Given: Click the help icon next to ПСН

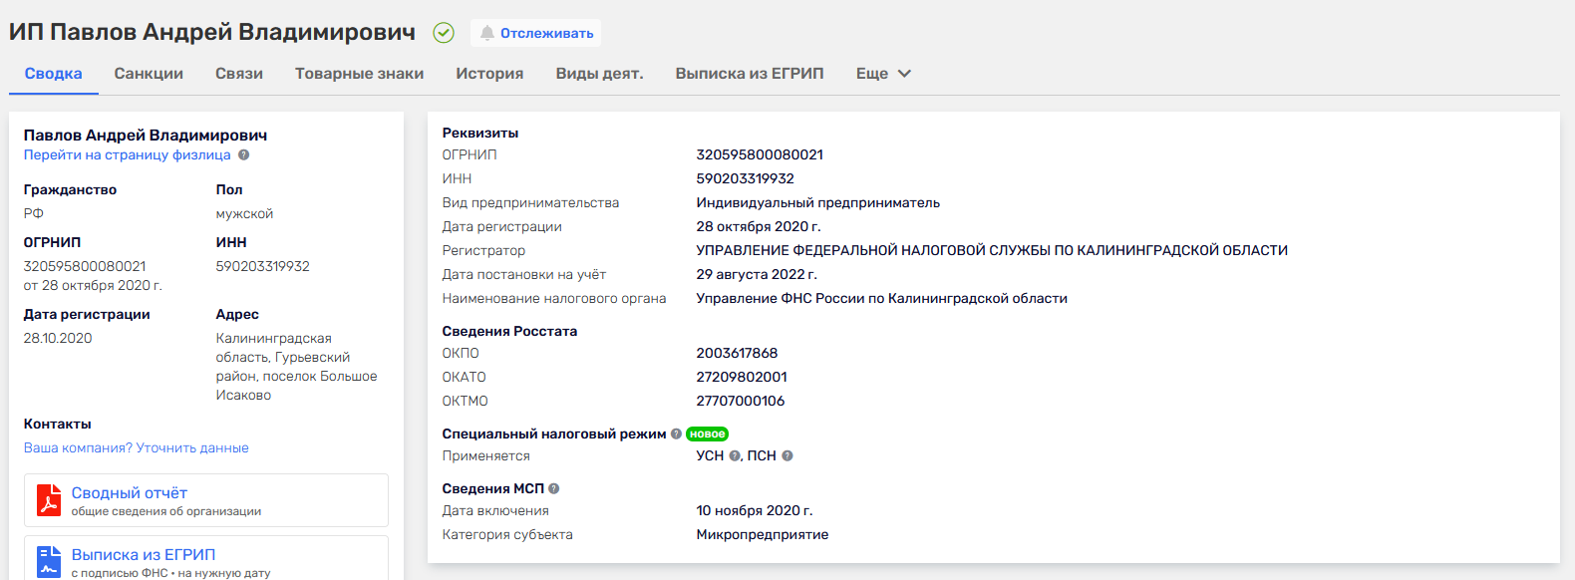Looking at the screenshot, I should [787, 456].
